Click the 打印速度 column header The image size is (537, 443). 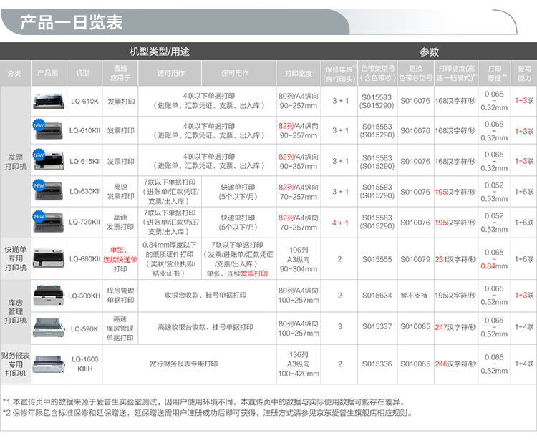coord(456,73)
